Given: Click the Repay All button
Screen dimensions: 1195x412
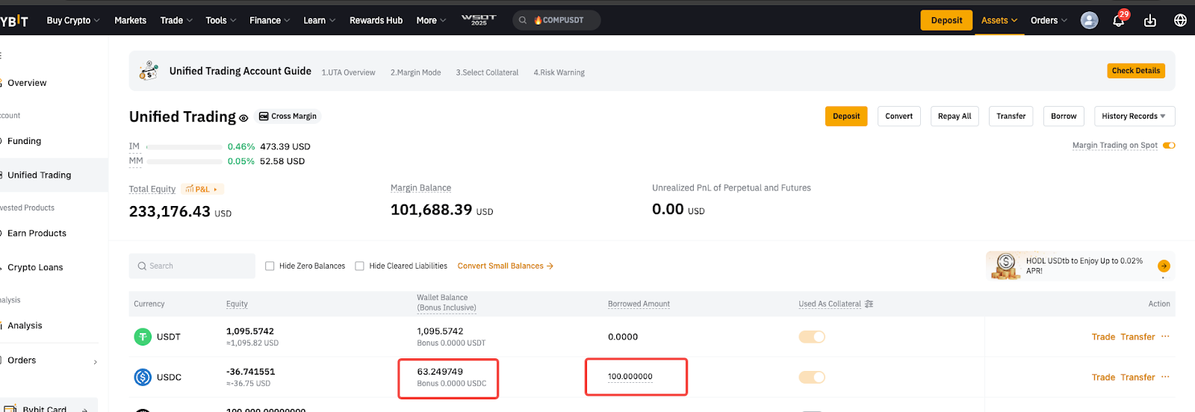Looking at the screenshot, I should pyautogui.click(x=954, y=116).
